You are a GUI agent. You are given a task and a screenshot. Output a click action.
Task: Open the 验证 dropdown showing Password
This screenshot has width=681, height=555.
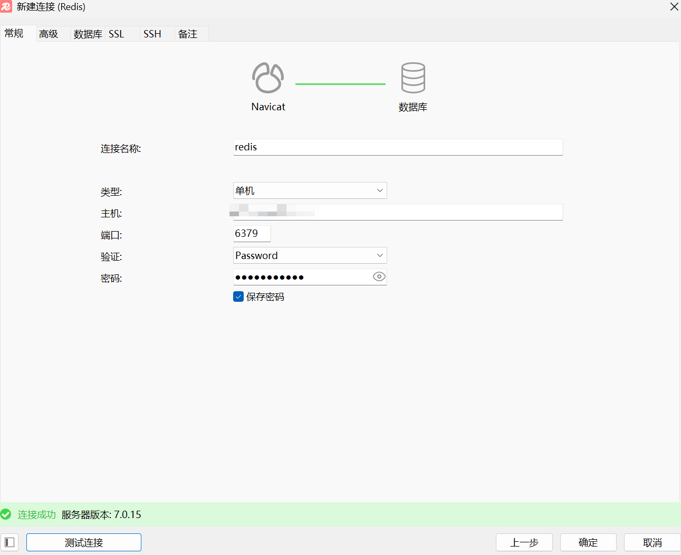pyautogui.click(x=310, y=255)
